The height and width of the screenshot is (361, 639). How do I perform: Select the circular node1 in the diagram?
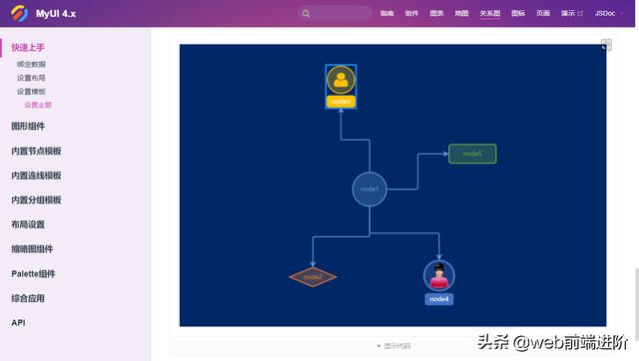(369, 189)
